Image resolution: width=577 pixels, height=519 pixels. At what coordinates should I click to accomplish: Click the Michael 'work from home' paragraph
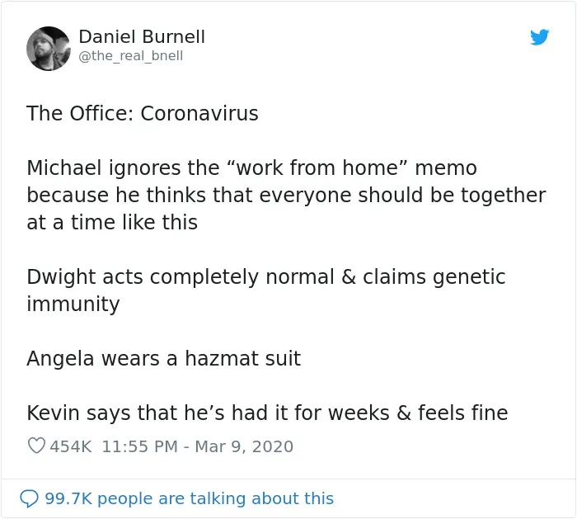pyautogui.click(x=286, y=195)
